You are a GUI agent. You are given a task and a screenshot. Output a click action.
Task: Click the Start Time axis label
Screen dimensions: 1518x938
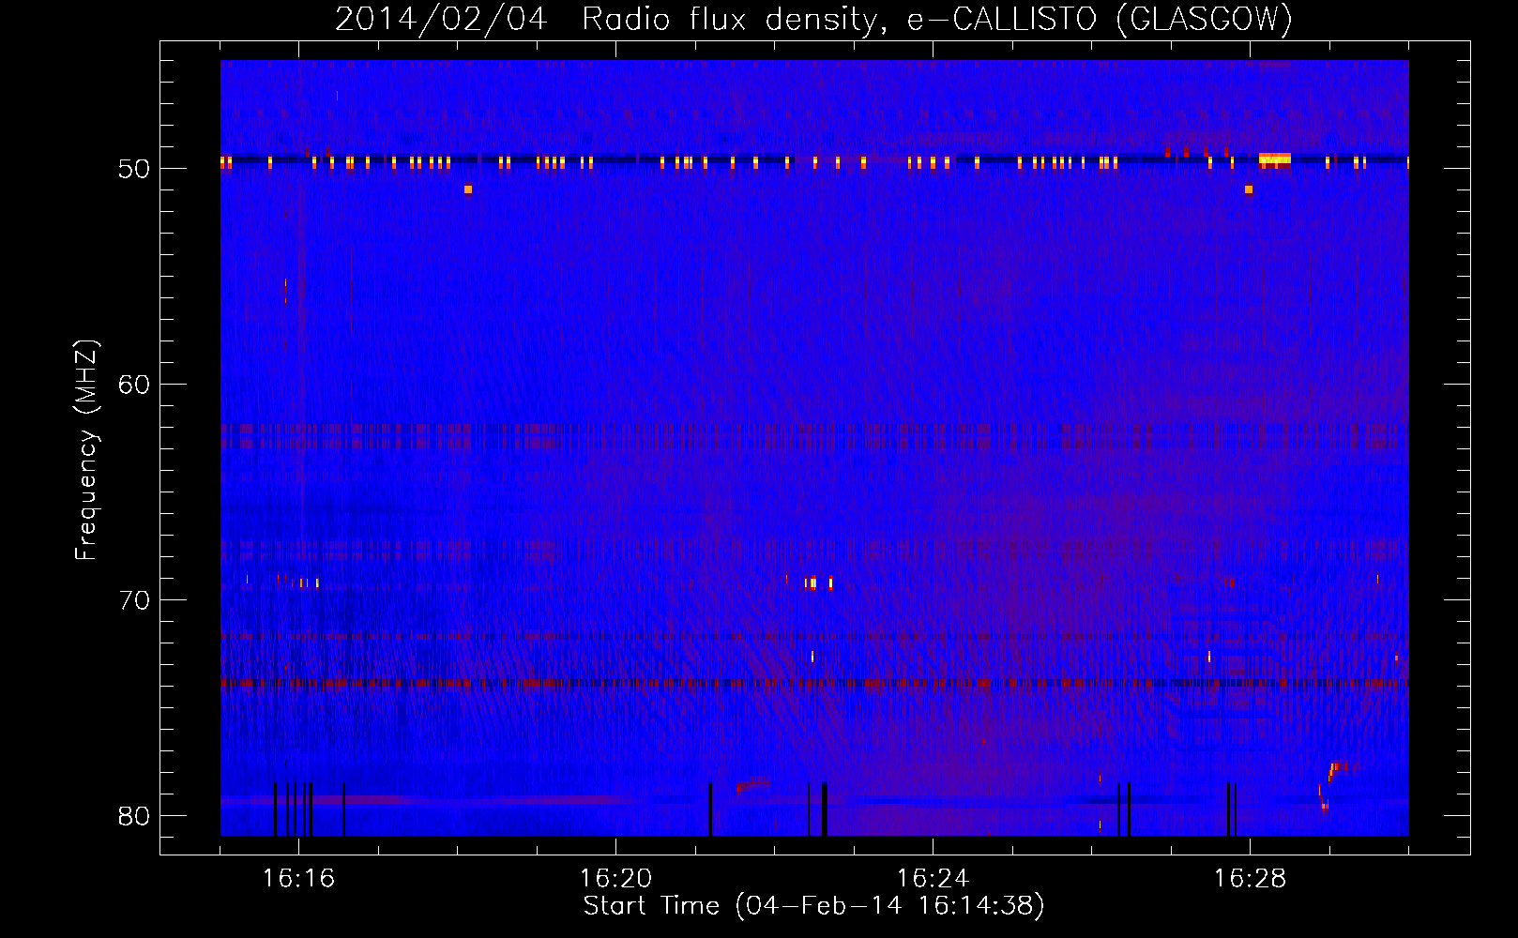[x=814, y=906]
